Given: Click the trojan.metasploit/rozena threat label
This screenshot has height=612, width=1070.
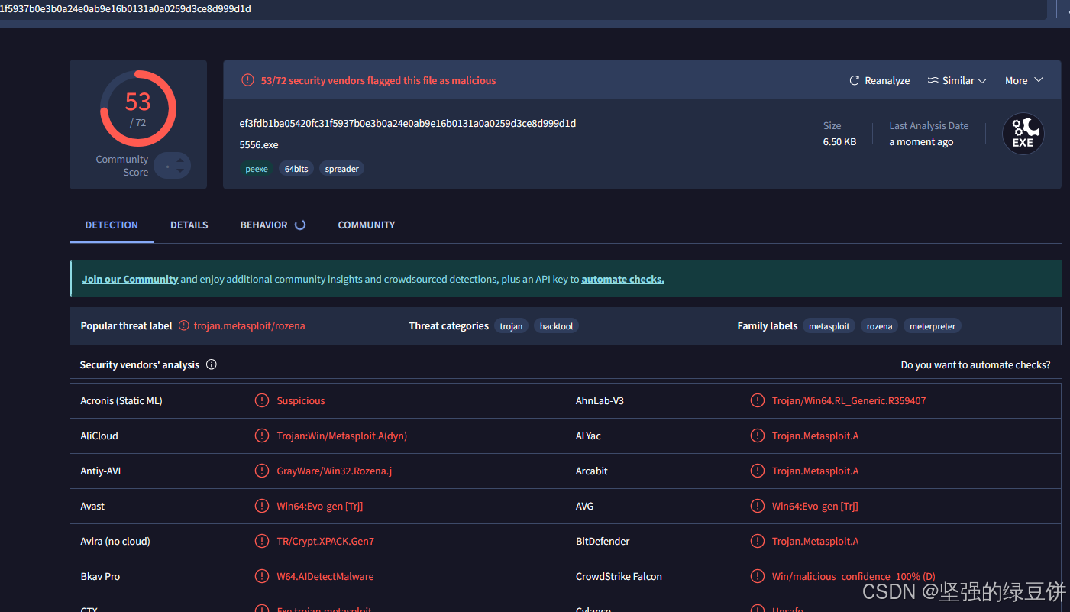Looking at the screenshot, I should click(x=249, y=325).
